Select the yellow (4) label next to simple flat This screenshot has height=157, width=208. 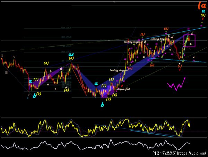point(115,95)
